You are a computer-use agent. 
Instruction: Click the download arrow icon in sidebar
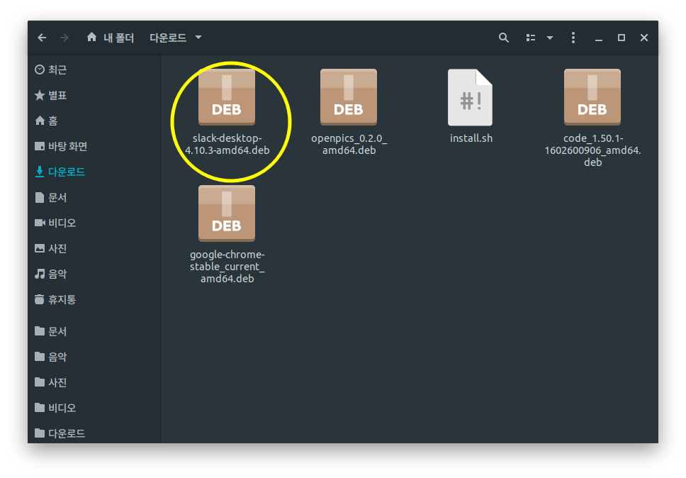40,172
